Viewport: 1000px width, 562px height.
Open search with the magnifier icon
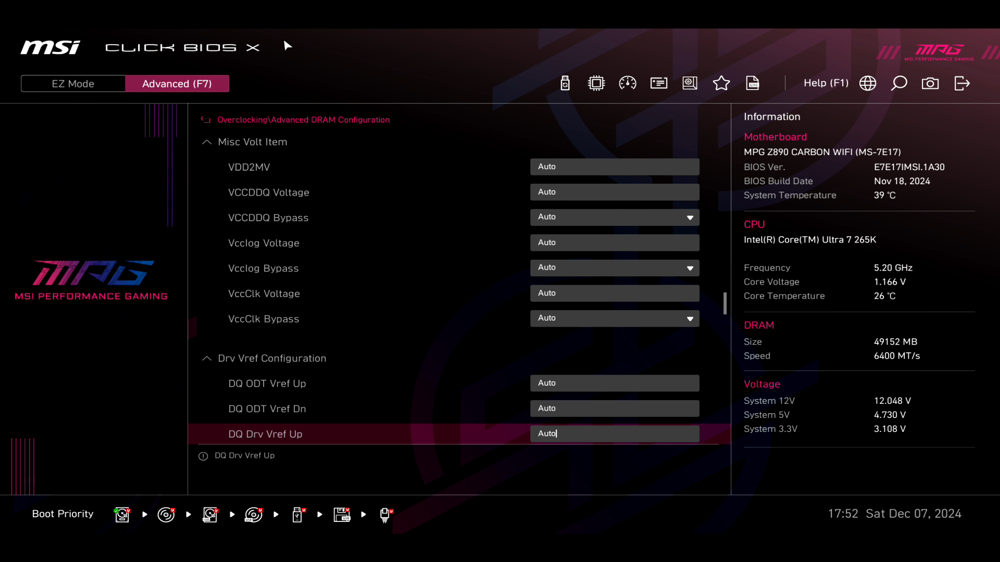coord(899,83)
